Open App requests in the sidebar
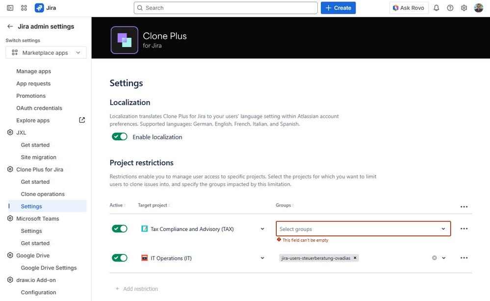The width and height of the screenshot is (490, 301). coord(33,83)
